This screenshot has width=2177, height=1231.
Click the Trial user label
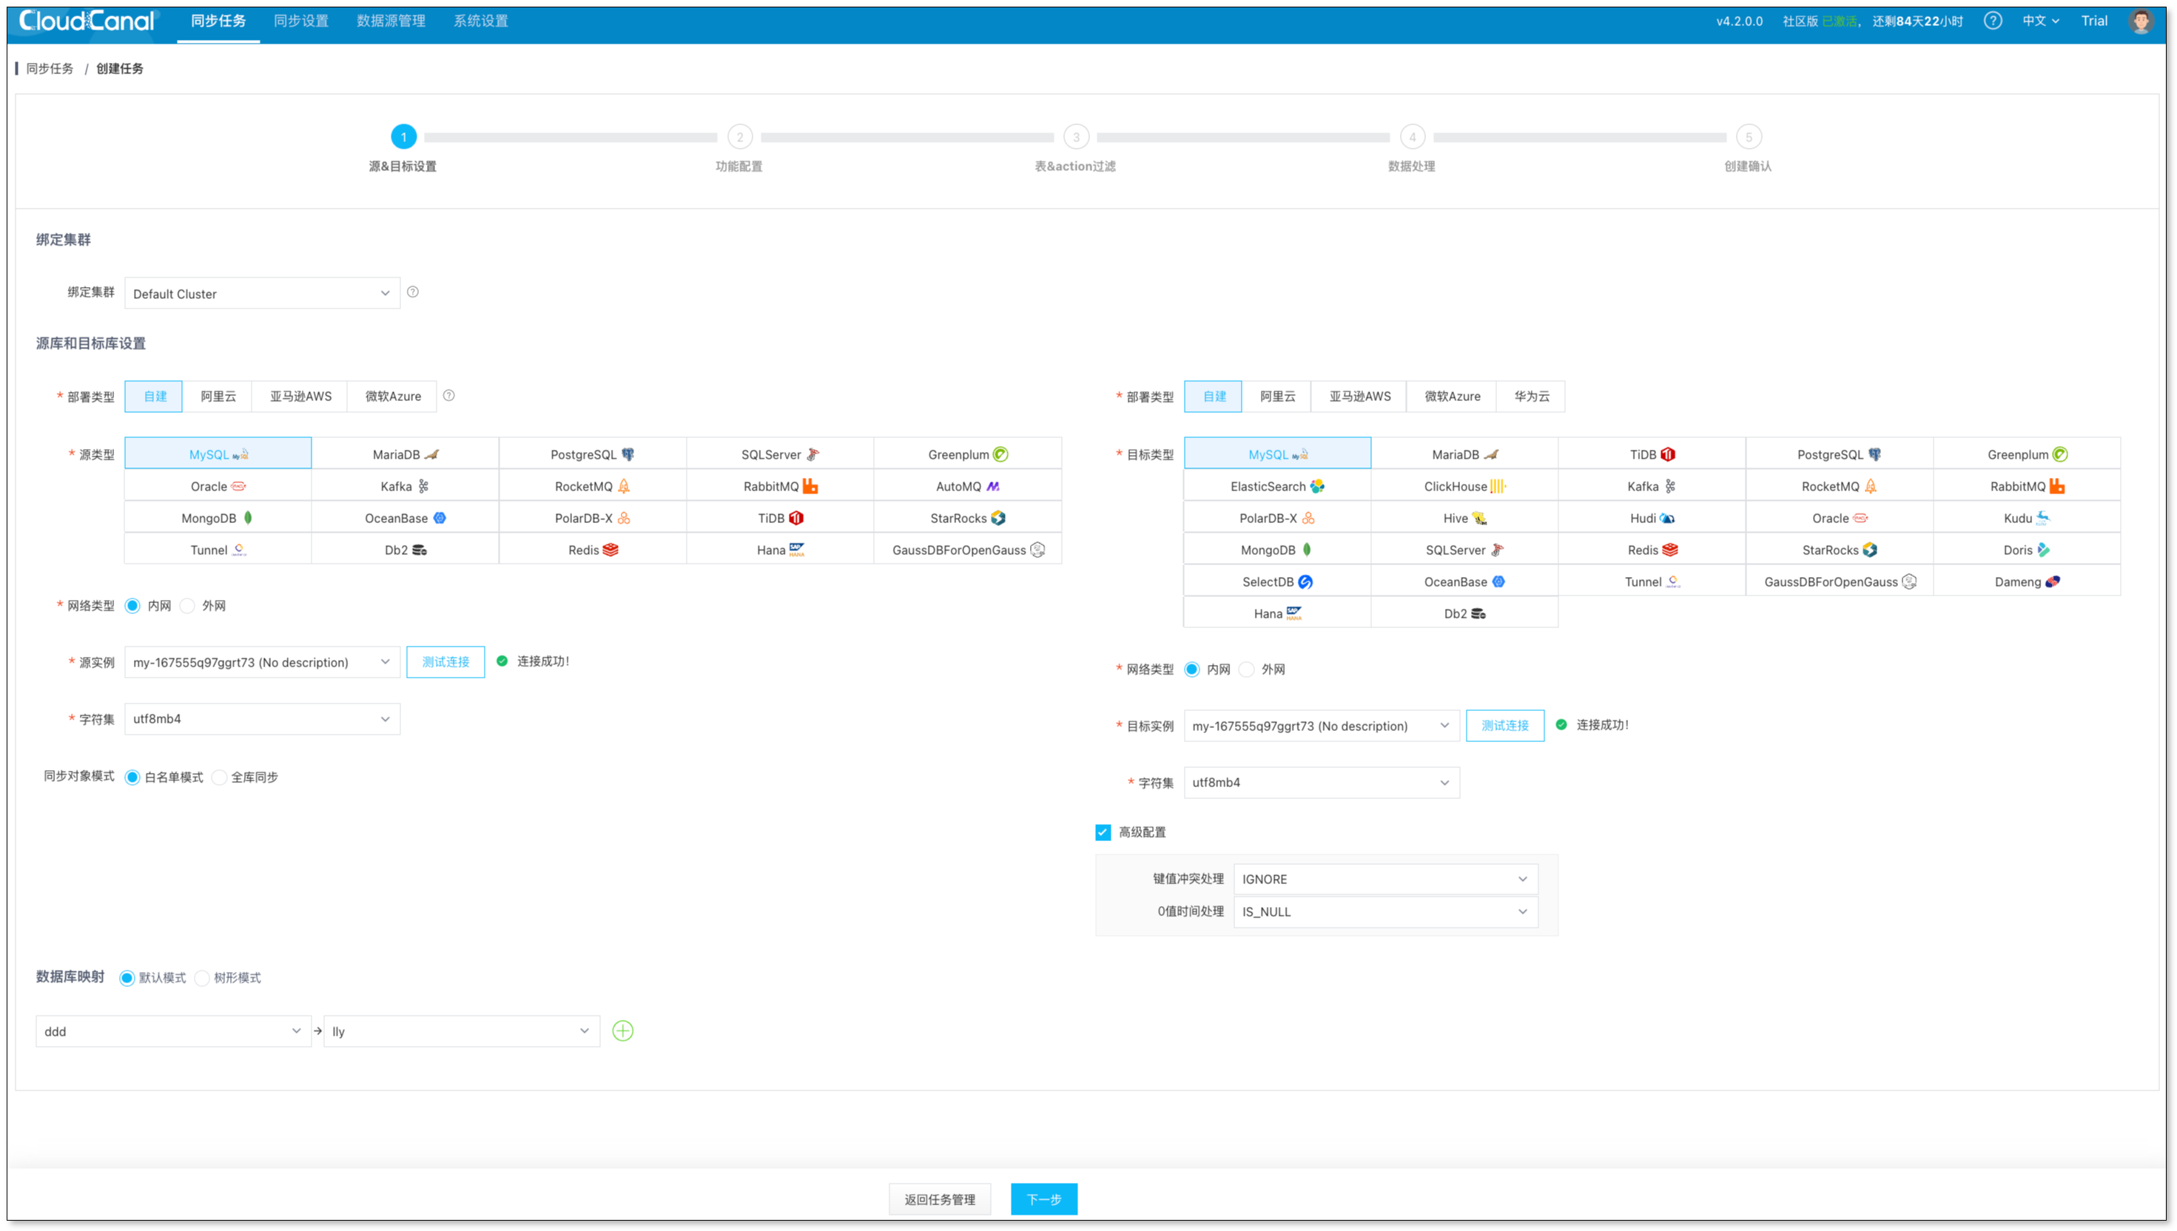coord(2094,21)
